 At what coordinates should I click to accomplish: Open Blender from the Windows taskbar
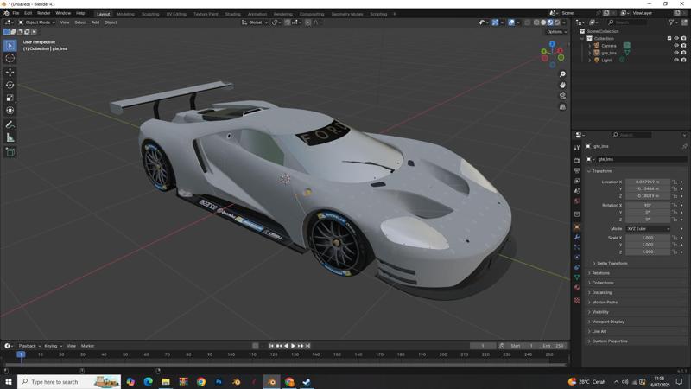[x=272, y=381]
